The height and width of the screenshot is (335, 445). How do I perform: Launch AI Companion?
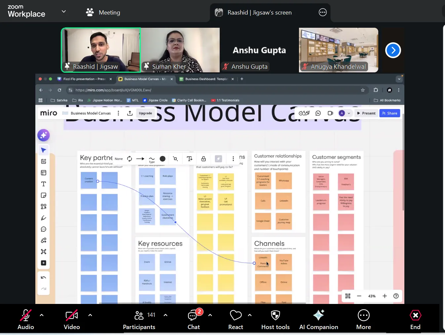point(318,319)
